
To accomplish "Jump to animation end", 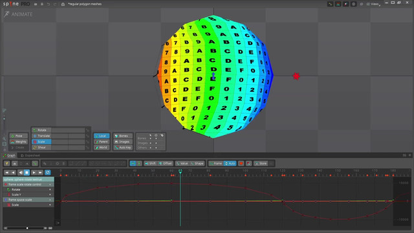I will click(x=40, y=173).
